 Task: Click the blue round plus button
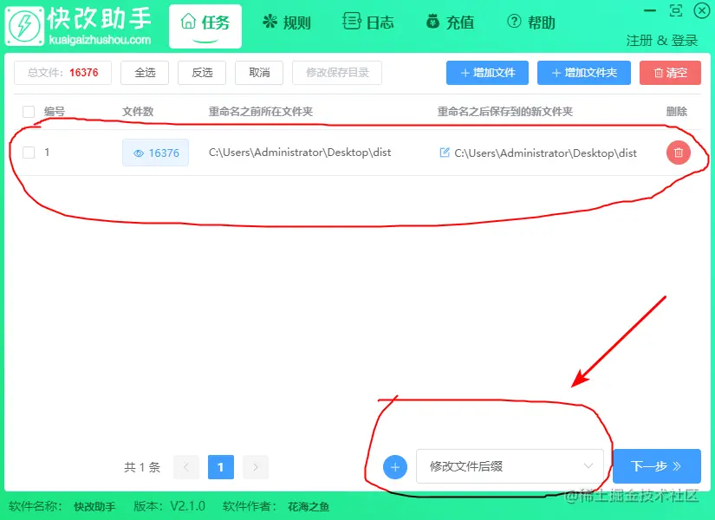[395, 467]
